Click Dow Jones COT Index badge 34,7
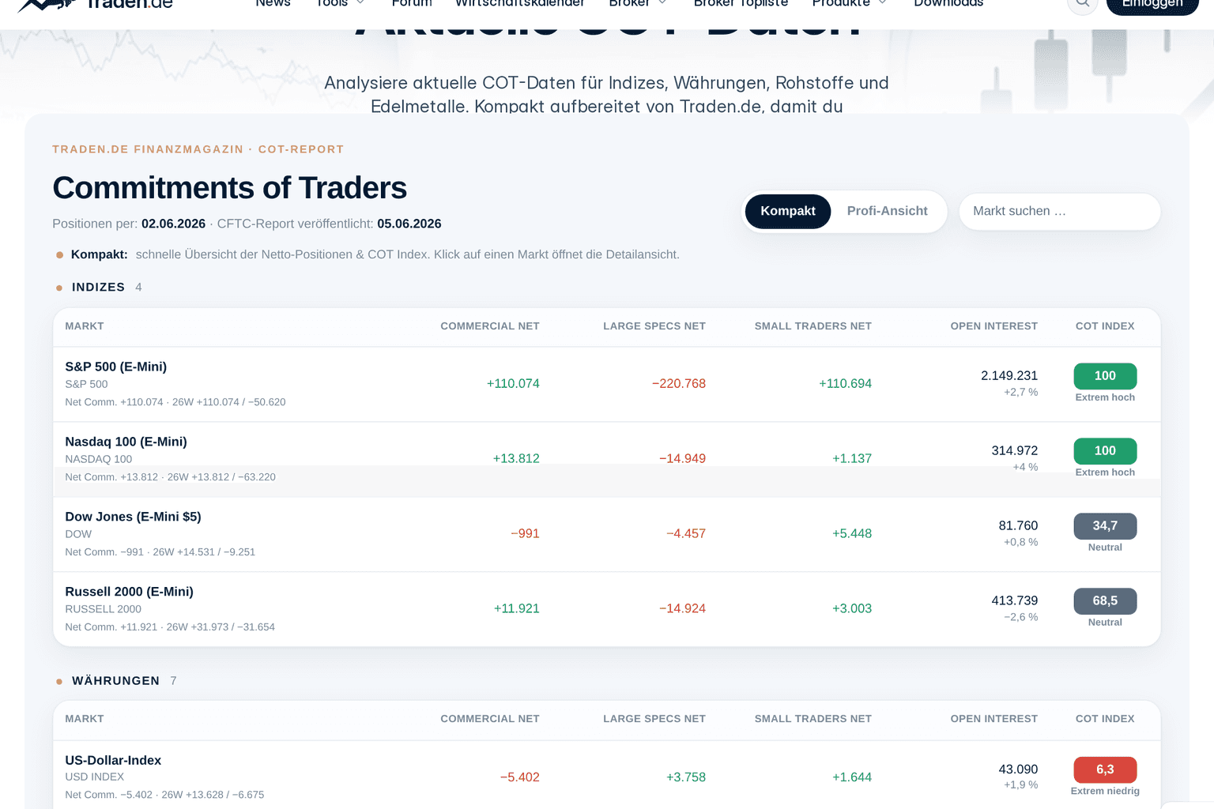This screenshot has height=809, width=1214. [x=1105, y=526]
